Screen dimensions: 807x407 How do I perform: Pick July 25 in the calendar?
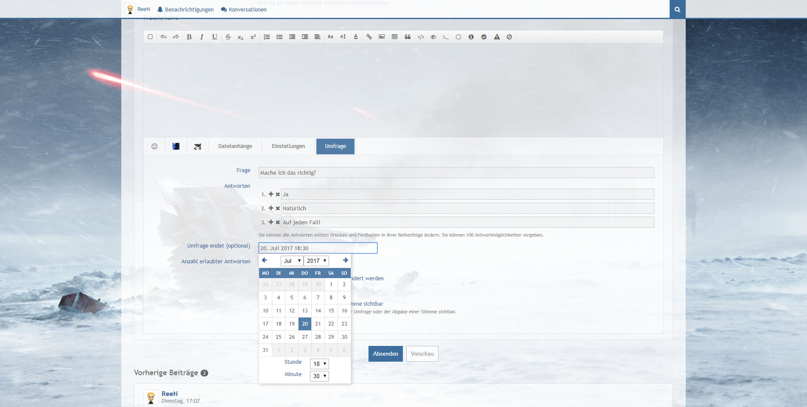(279, 337)
